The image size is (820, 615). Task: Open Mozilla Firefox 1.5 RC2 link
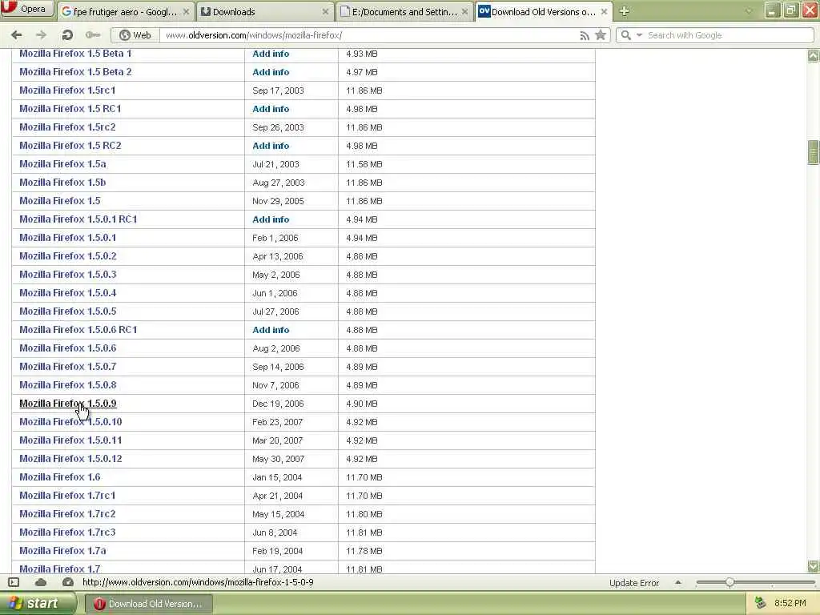tap(70, 146)
